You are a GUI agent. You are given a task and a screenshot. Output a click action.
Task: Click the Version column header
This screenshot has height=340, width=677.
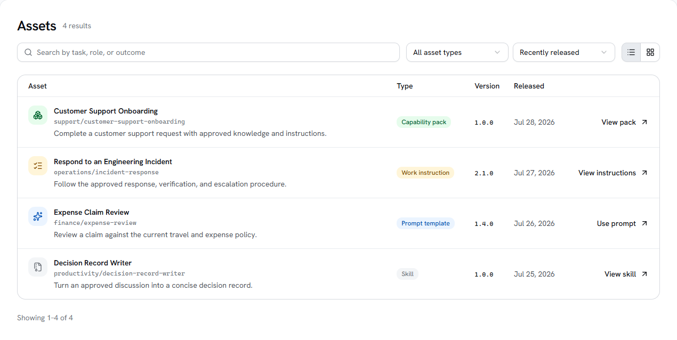point(487,86)
